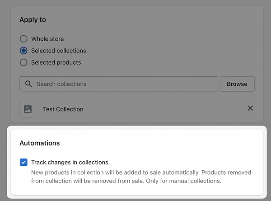Choose the Selected collections radio option
Image resolution: width=271 pixels, height=201 pixels.
point(23,51)
